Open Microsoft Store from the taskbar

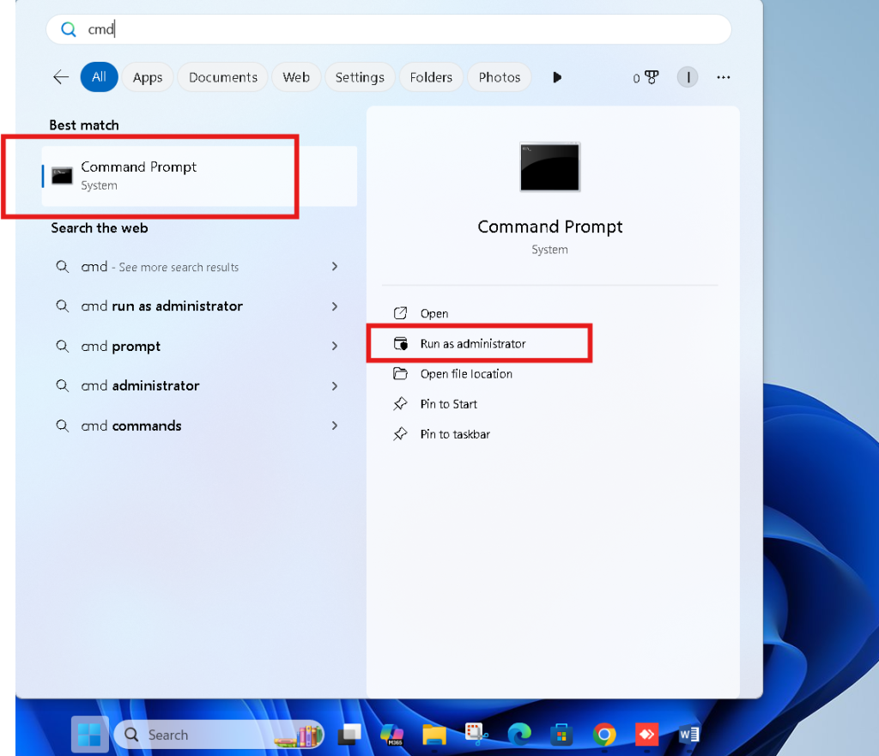(x=562, y=735)
